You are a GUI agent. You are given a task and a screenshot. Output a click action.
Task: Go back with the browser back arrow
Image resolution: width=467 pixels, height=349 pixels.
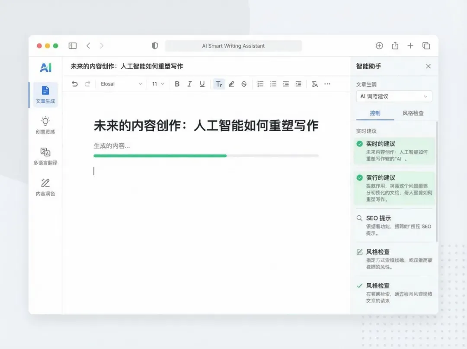tap(88, 45)
